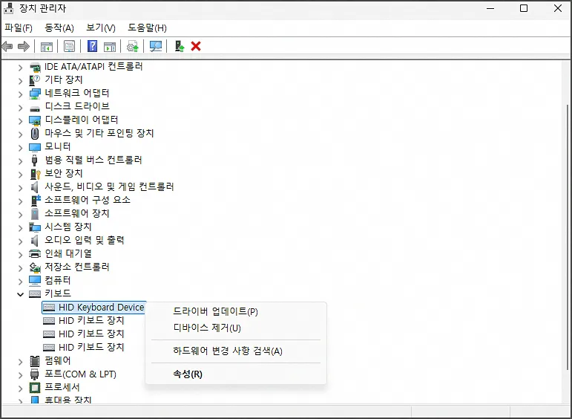
Task: Open the Properties toolbar icon
Action: point(69,46)
